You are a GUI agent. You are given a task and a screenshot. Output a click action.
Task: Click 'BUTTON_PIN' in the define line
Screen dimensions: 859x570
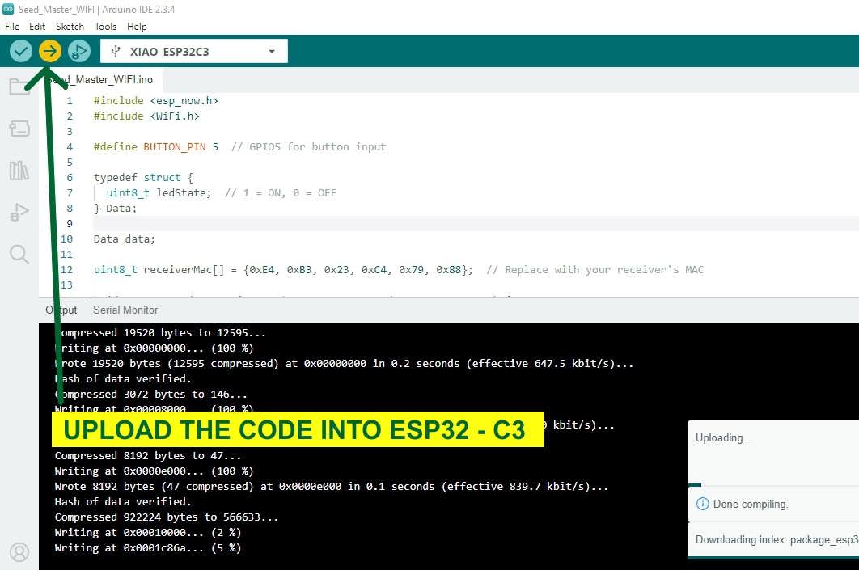point(174,146)
